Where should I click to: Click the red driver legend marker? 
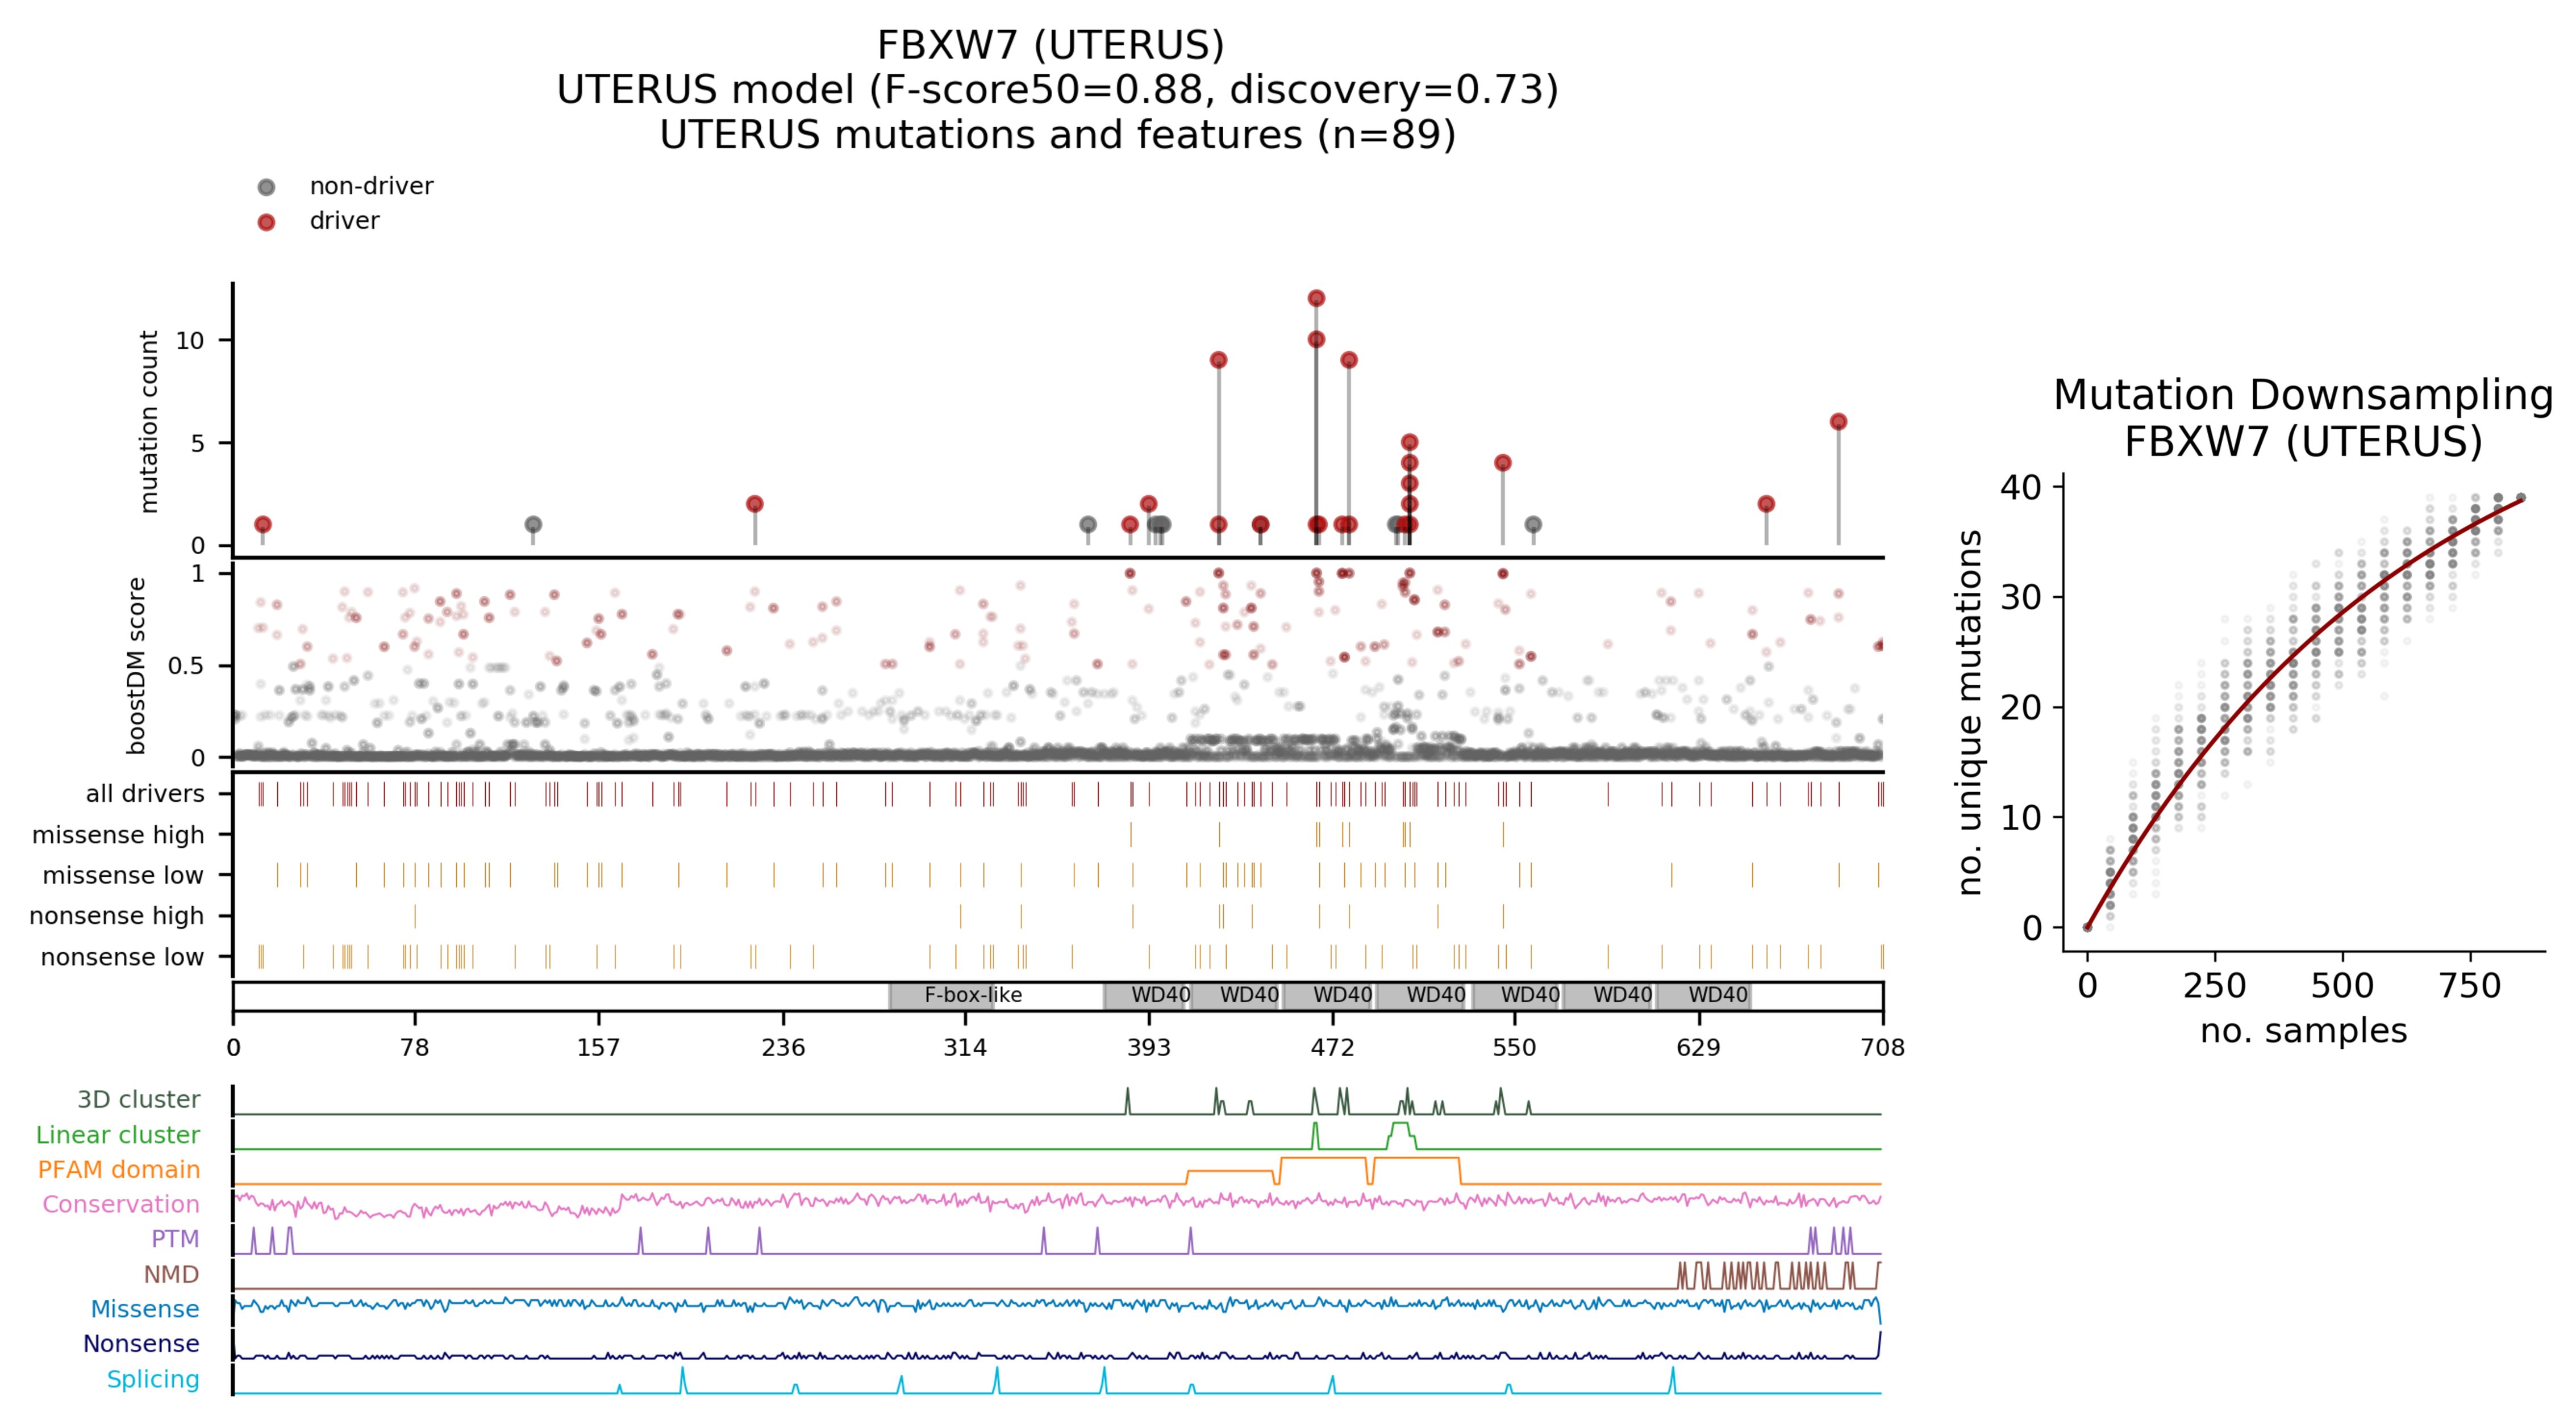266,222
